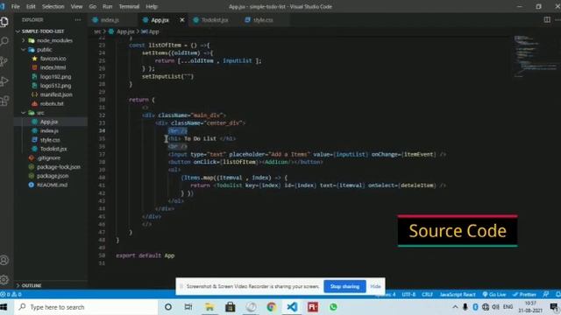Open the Run menu

tap(107, 6)
